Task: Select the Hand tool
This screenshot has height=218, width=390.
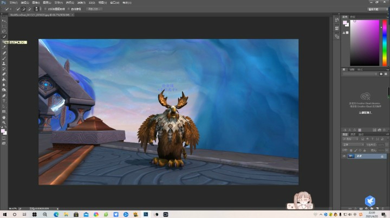Action: (4, 117)
